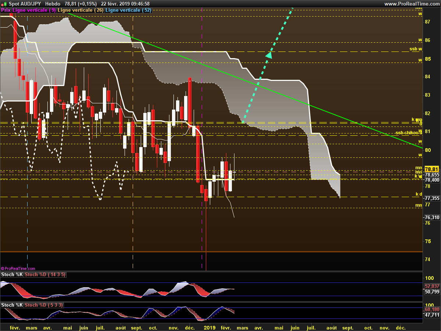This screenshot has height=331, width=441.
Task: Click Stoch %K label in lower stochastic panel
Action: coord(12,305)
